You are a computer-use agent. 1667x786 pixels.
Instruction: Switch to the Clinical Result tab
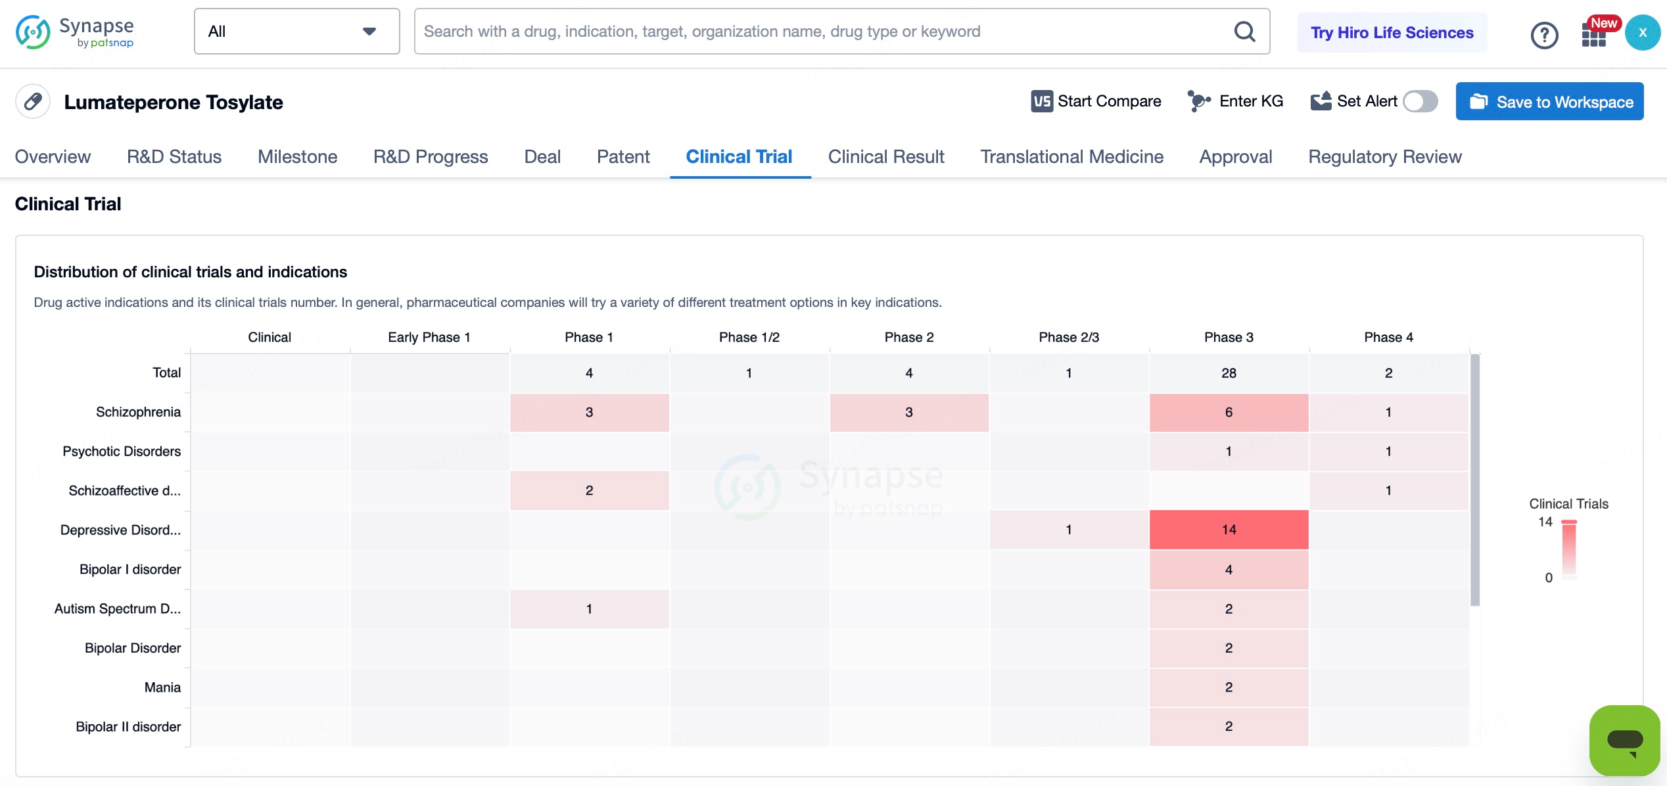885,156
